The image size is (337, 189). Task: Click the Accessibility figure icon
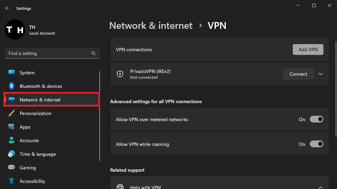click(x=12, y=181)
